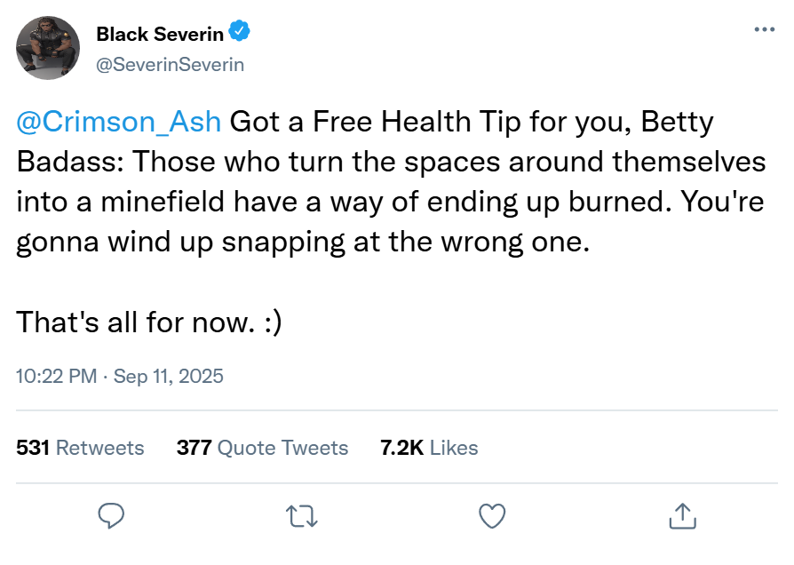Open the 377 Quote Tweets list
794x565 pixels.
tap(262, 448)
